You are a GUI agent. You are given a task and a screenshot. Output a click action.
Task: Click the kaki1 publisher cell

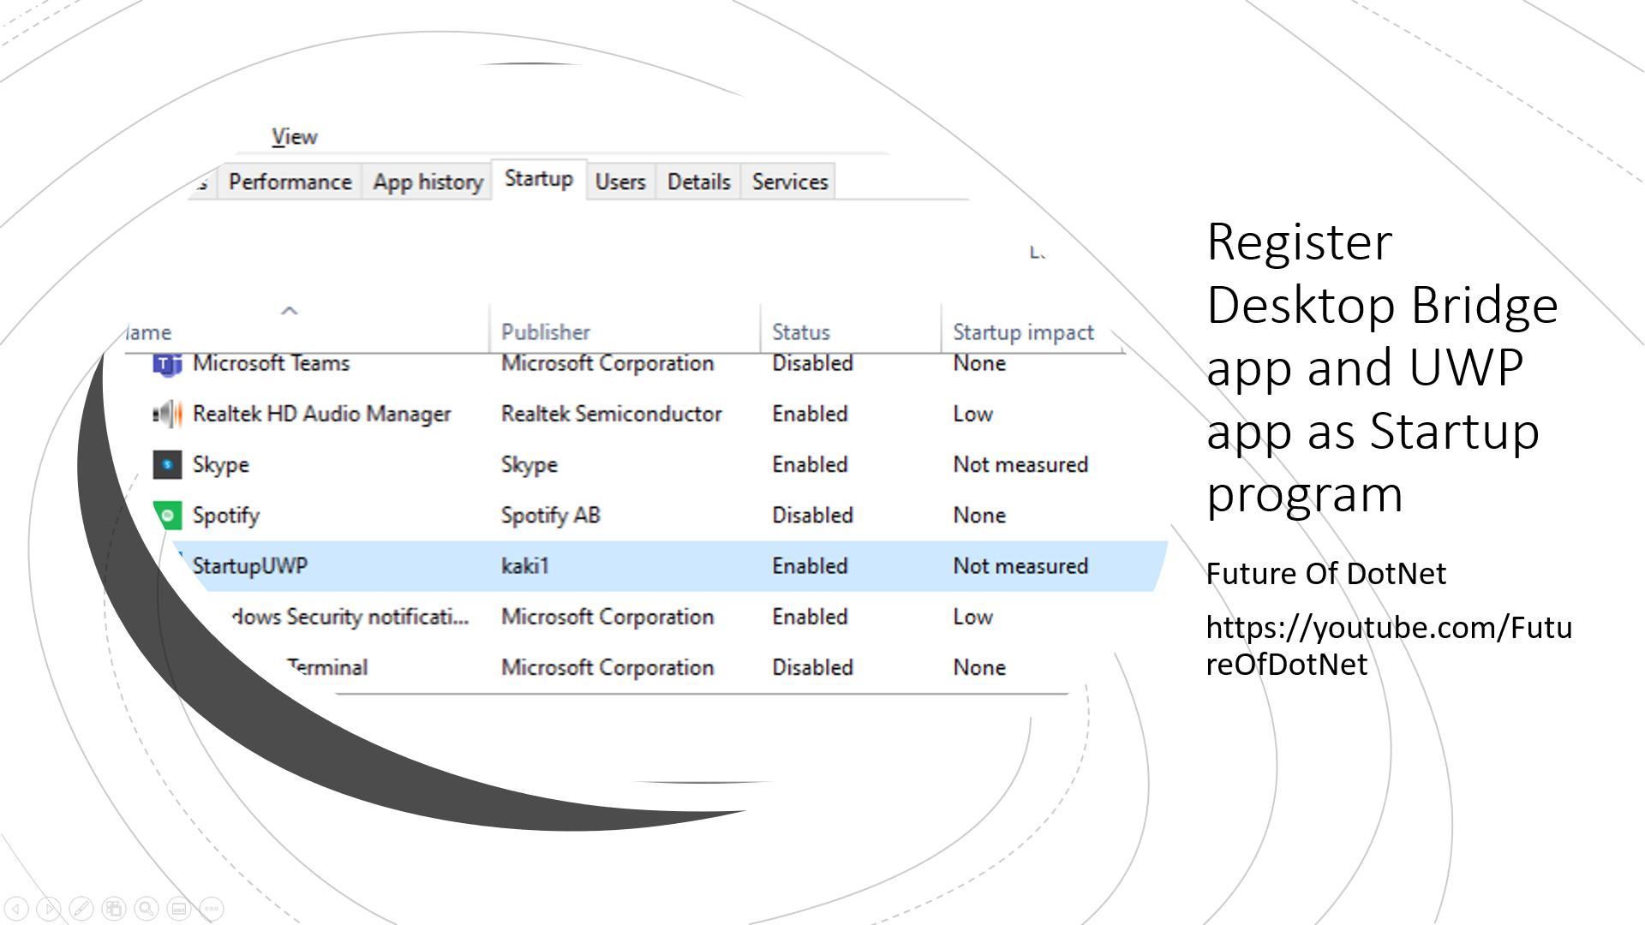click(524, 566)
